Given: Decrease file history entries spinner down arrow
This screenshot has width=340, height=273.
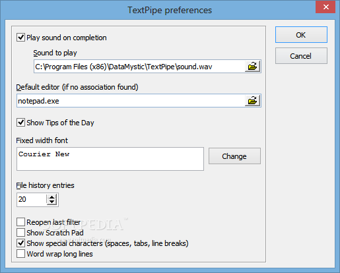Looking at the screenshot, I should tap(51, 202).
